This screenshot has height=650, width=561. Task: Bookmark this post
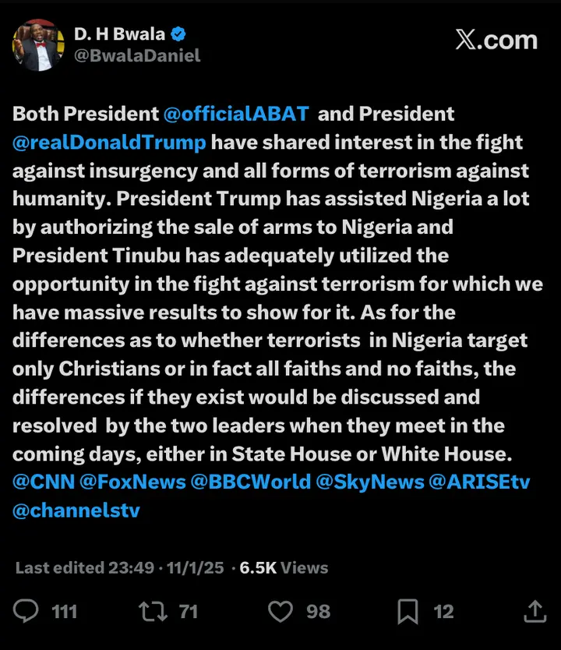(x=408, y=611)
